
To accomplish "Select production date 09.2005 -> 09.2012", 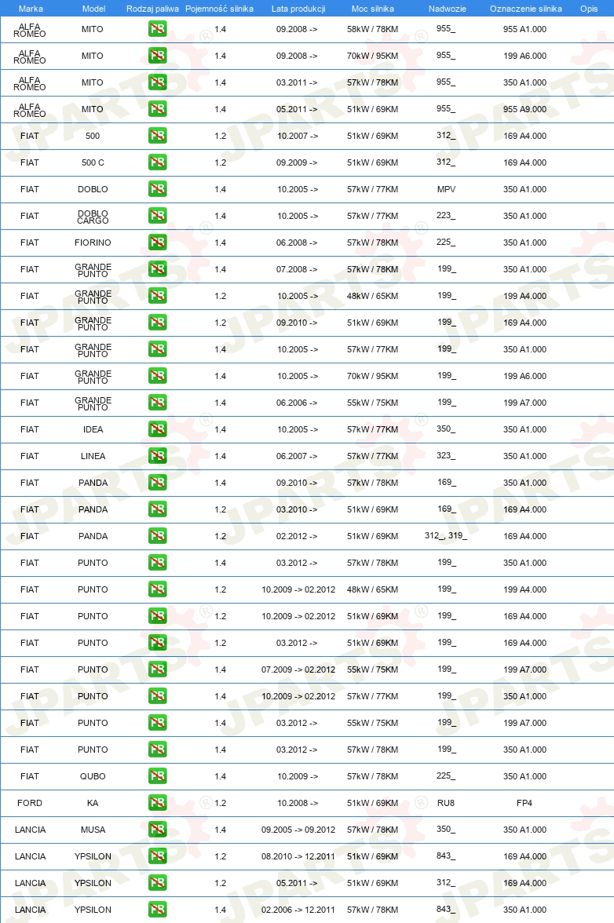I will [298, 830].
